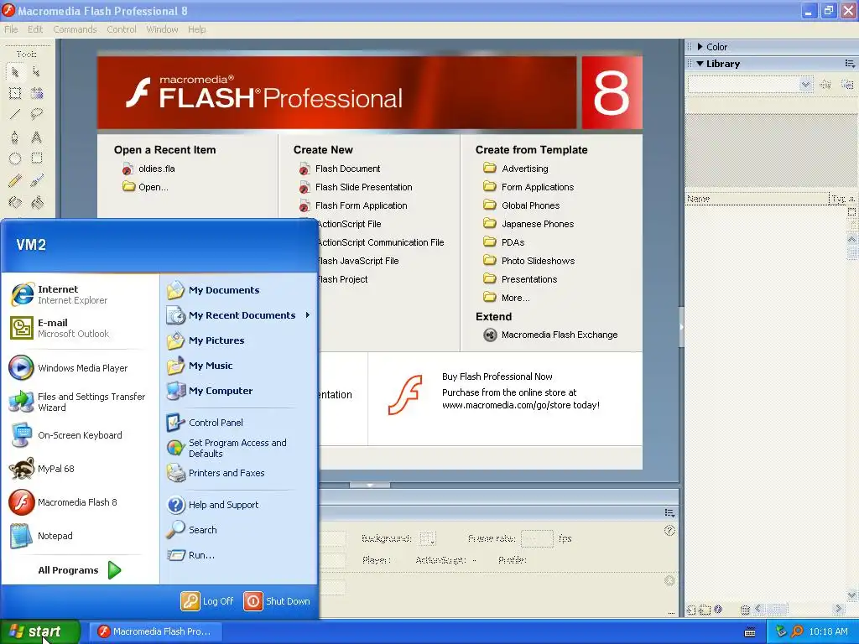This screenshot has width=859, height=644.
Task: Open the Help menu
Action: [196, 29]
